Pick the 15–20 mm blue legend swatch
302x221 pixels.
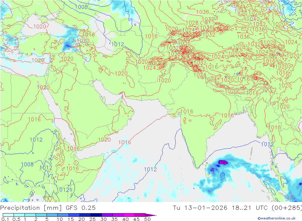[x=74, y=215]
